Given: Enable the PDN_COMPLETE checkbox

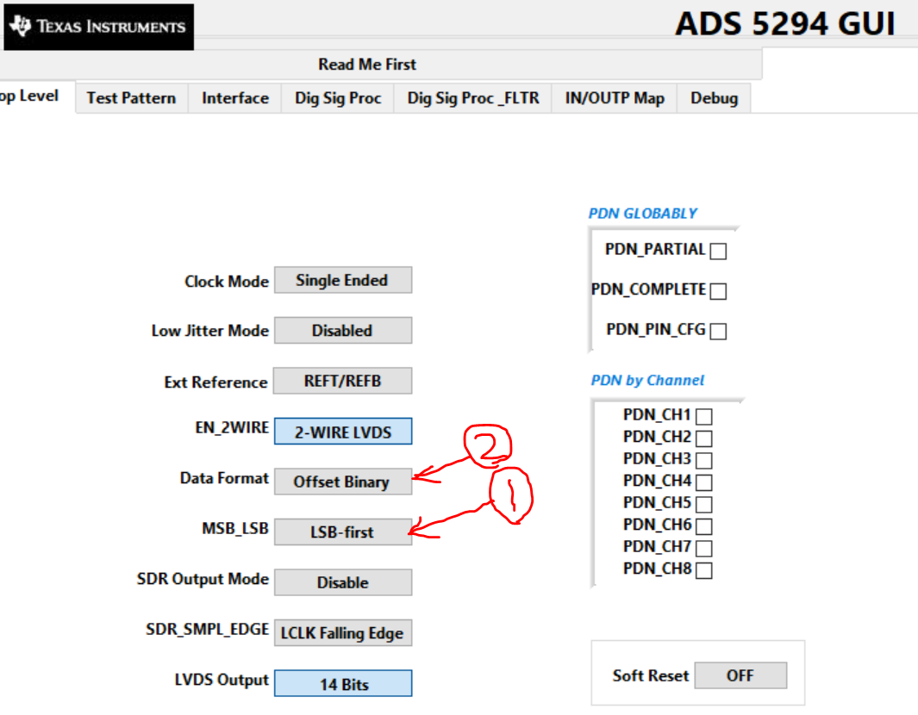Looking at the screenshot, I should click(x=718, y=291).
